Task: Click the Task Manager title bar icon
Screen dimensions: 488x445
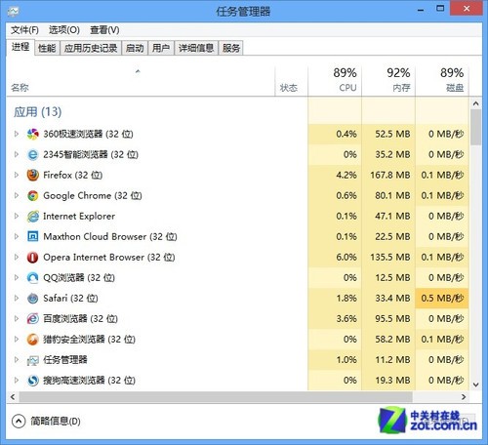Action: 13,12
